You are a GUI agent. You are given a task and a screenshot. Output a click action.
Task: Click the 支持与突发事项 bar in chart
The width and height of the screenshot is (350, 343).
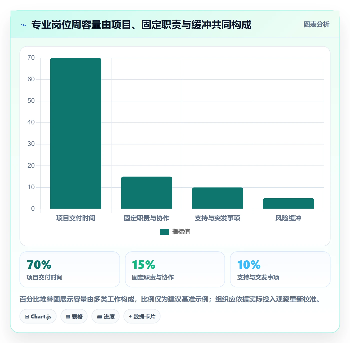[217, 198]
